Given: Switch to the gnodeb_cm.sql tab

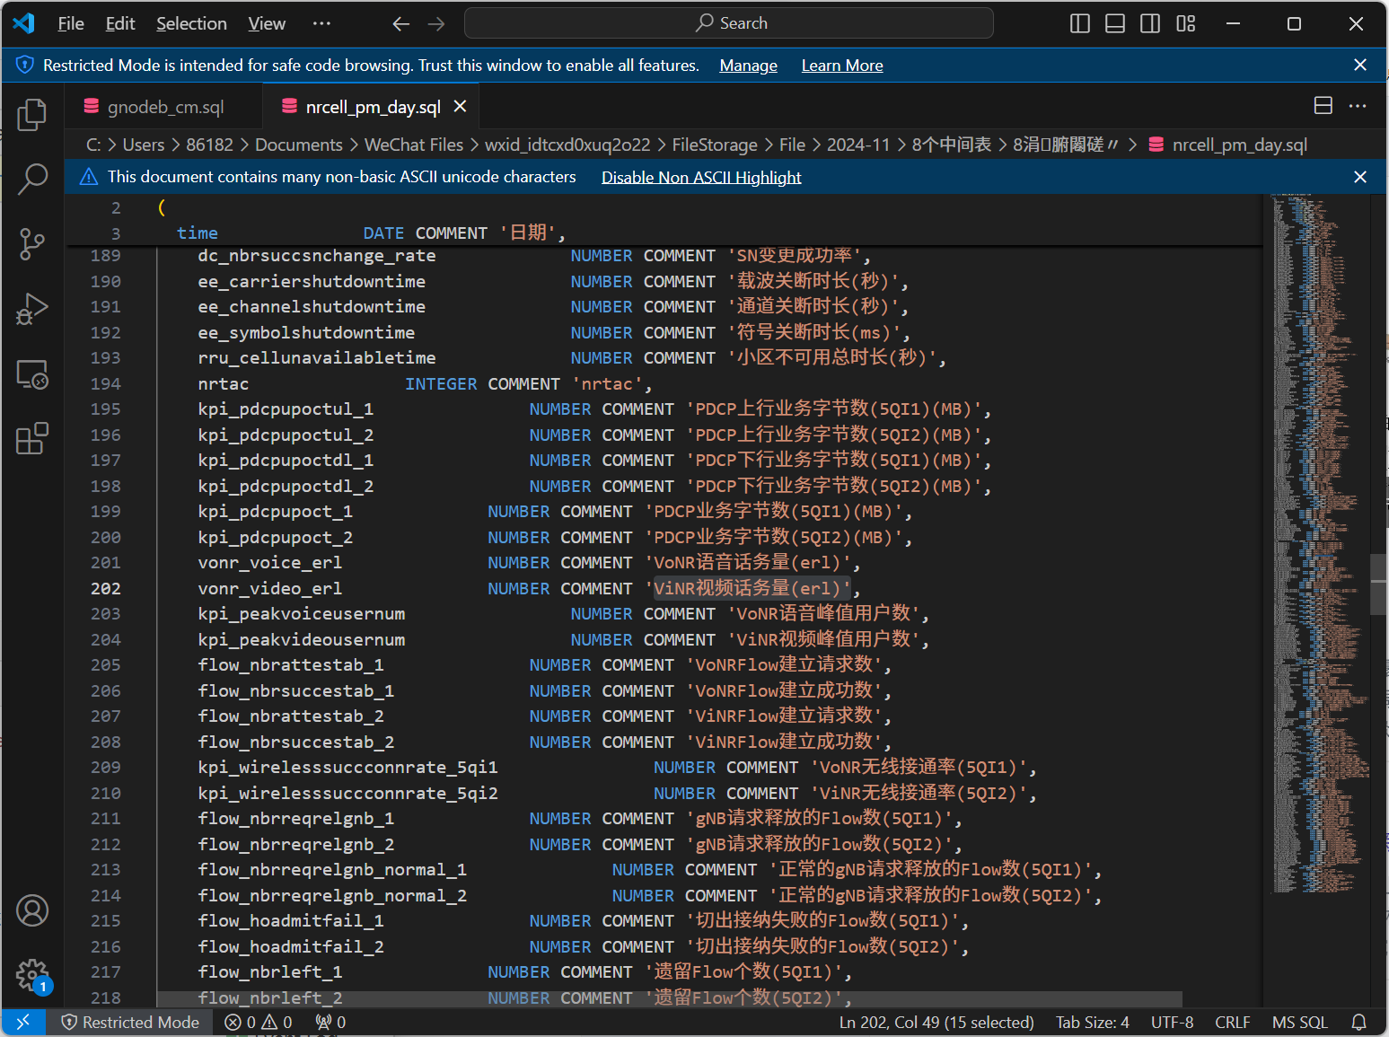Looking at the screenshot, I should pos(165,107).
